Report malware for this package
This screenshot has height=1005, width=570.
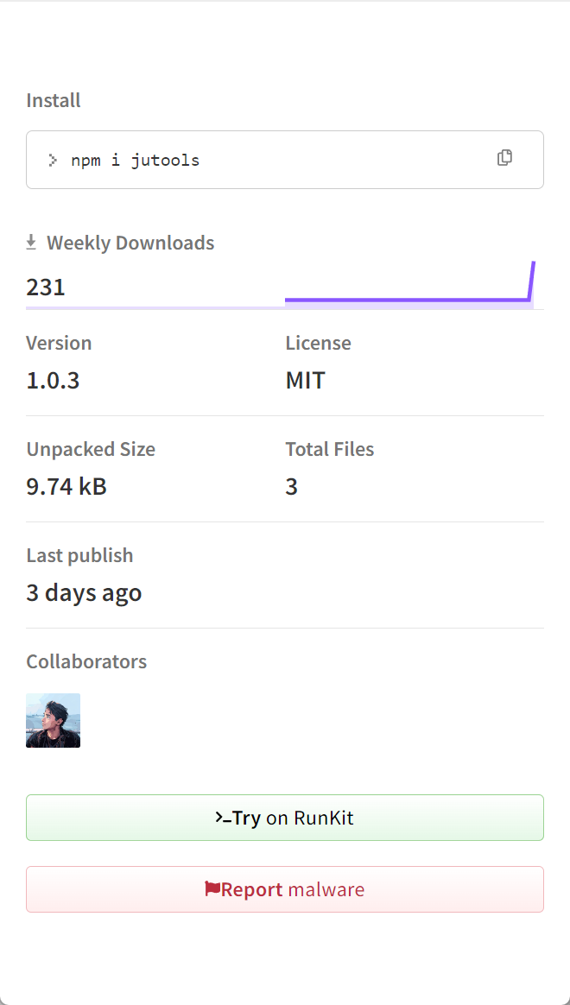click(x=285, y=889)
